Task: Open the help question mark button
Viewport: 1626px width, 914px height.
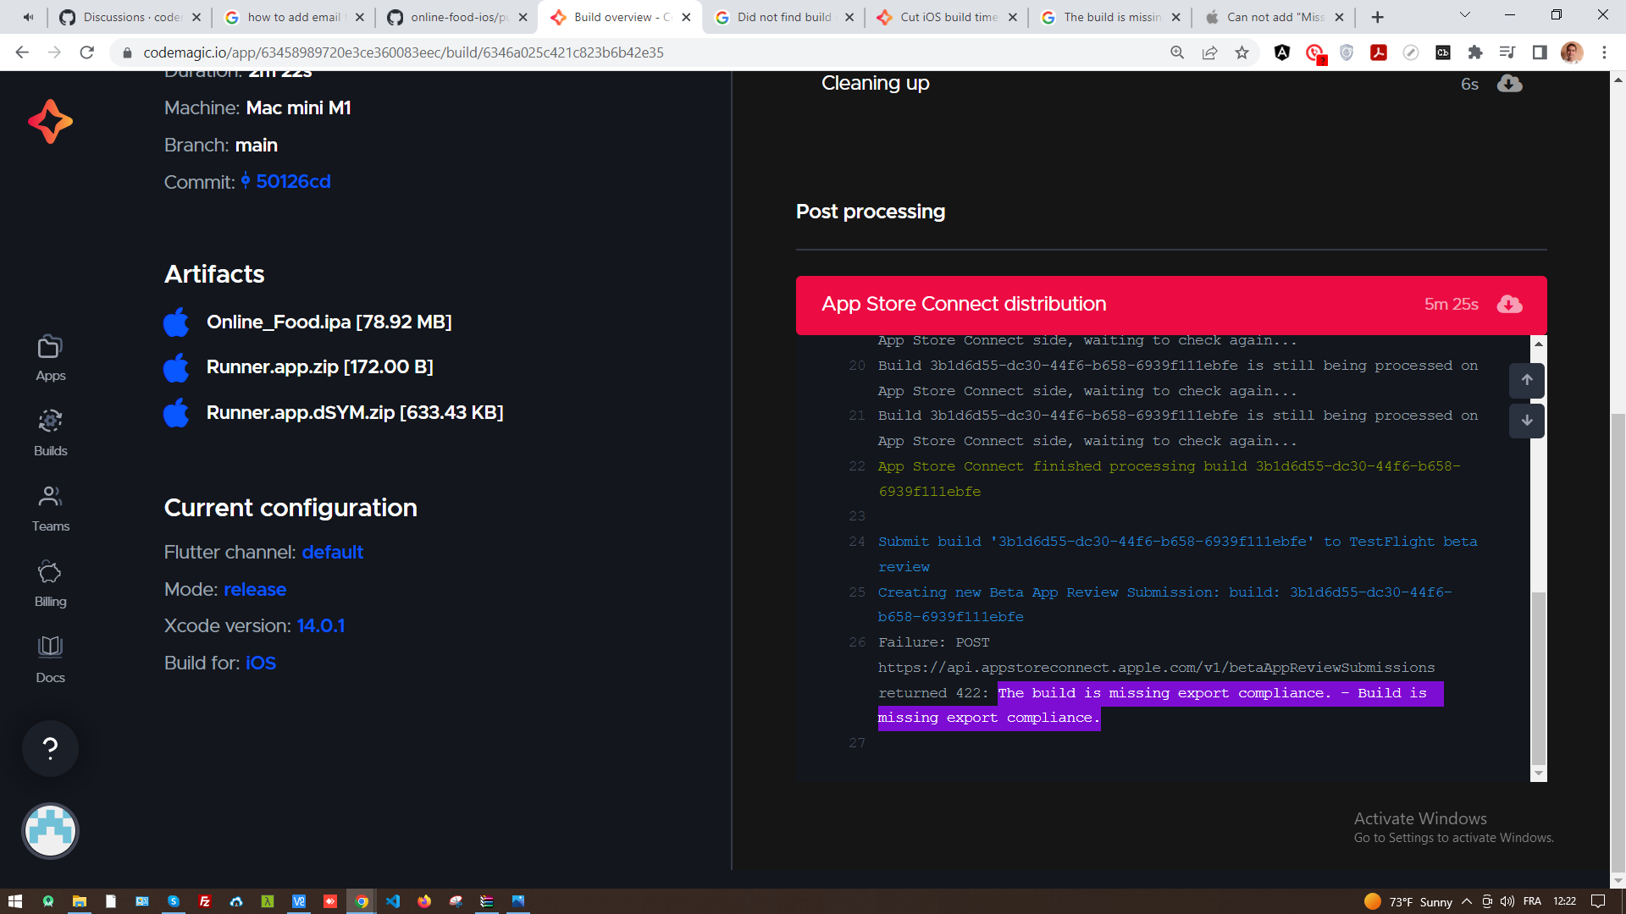Action: [x=50, y=748]
